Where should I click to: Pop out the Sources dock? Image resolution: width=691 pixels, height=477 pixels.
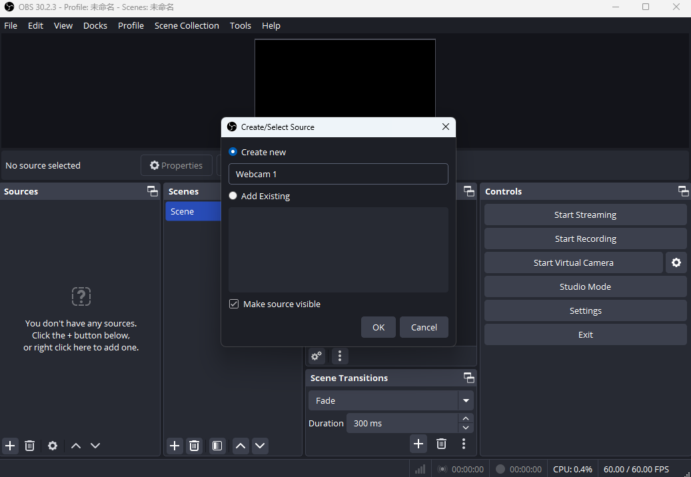[153, 191]
